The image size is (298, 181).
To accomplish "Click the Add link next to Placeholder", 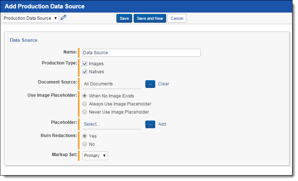I will point(162,124).
